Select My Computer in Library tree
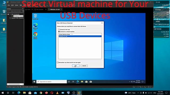The image size is (170, 95). coord(15,14)
